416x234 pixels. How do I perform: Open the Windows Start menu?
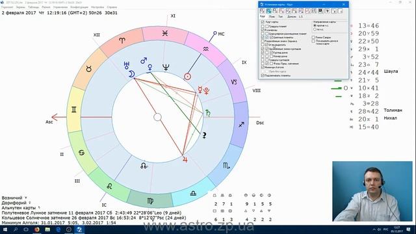pyautogui.click(x=5, y=229)
